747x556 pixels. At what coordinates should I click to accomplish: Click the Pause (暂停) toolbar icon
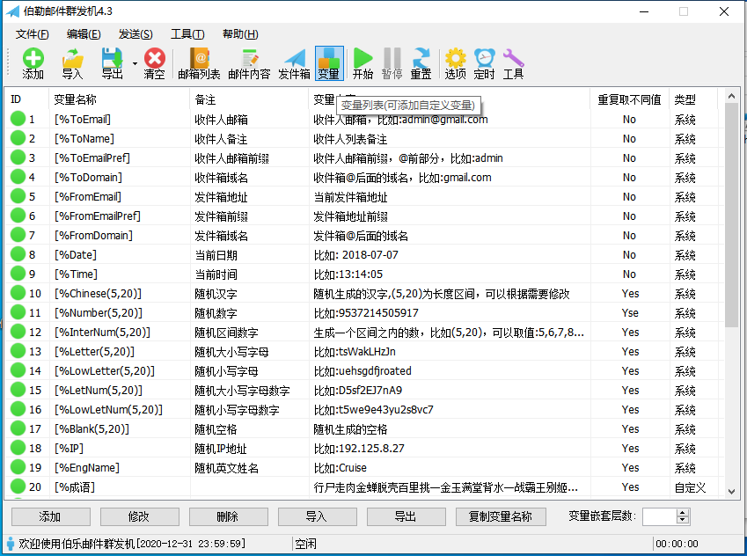[392, 63]
